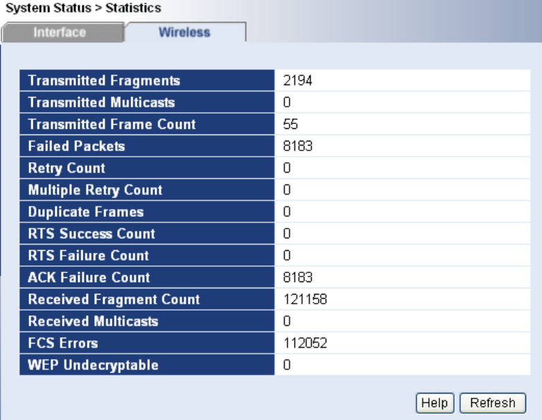
Task: Click the Transmitted Frame Count label
Action: pos(112,124)
